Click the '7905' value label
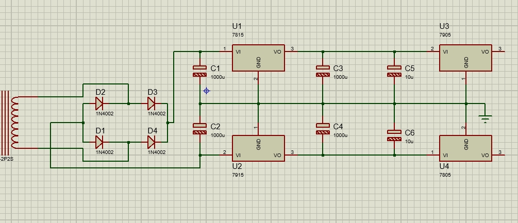 coord(445,35)
